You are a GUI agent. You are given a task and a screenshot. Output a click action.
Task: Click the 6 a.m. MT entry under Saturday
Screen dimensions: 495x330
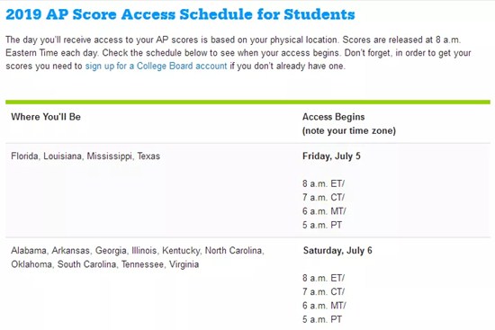tap(324, 306)
